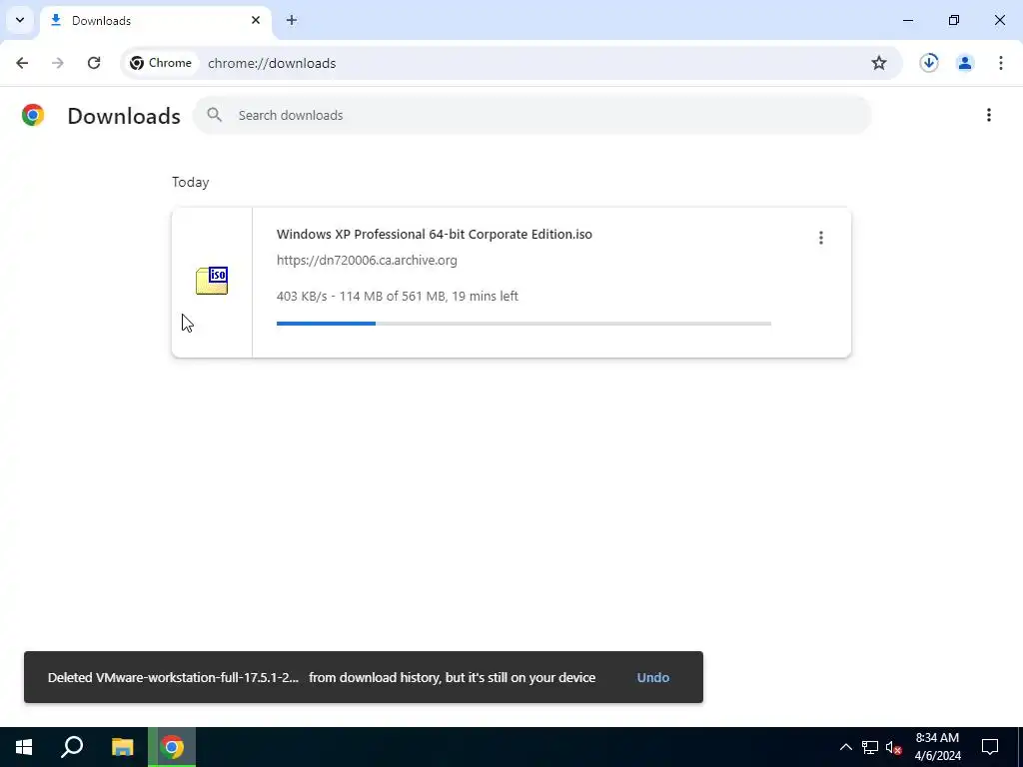Open the Downloads page more-actions menu

click(989, 116)
